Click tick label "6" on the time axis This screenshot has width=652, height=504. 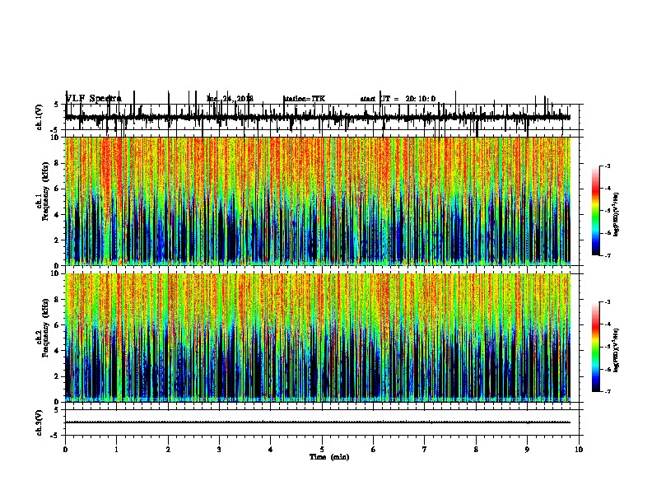tap(374, 450)
